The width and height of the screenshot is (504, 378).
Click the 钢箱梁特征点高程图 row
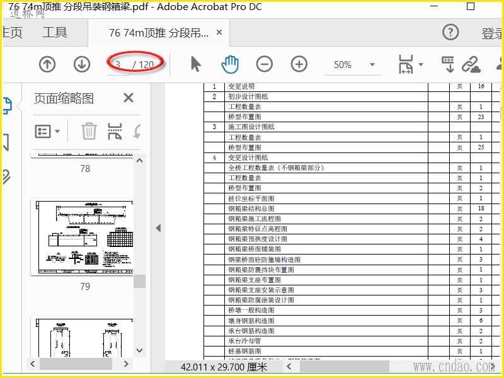click(x=352, y=229)
